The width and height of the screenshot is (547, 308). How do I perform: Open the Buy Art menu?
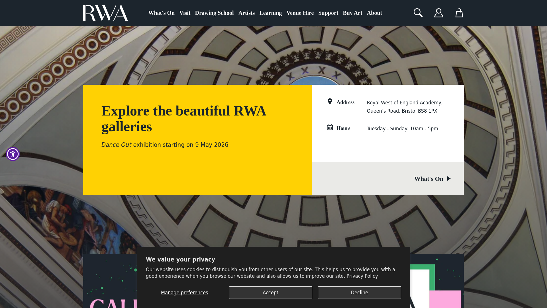(353, 13)
